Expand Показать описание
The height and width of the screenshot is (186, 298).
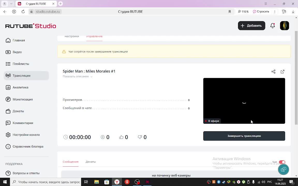click(78, 76)
